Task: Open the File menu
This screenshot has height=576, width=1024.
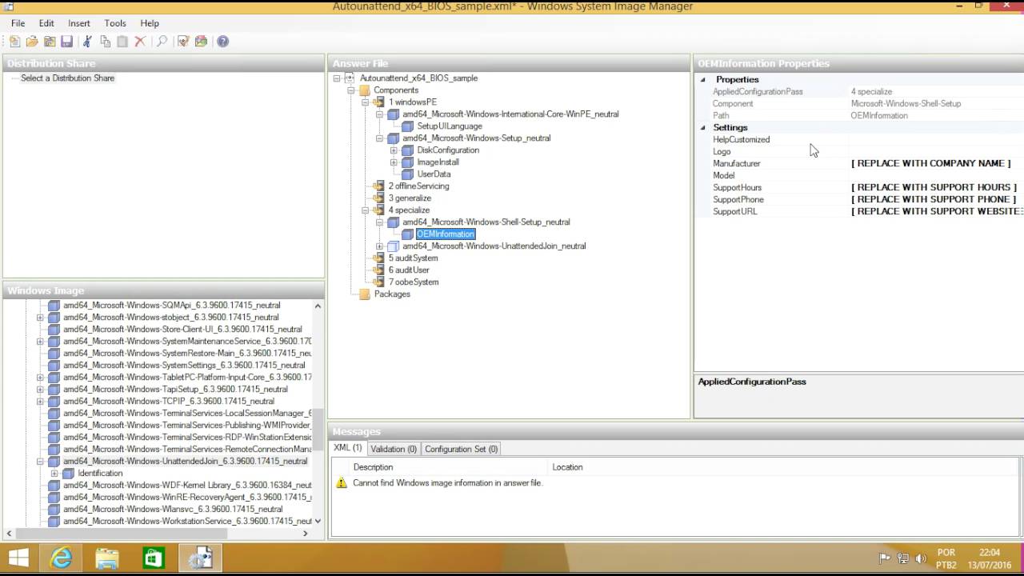Action: tap(18, 23)
